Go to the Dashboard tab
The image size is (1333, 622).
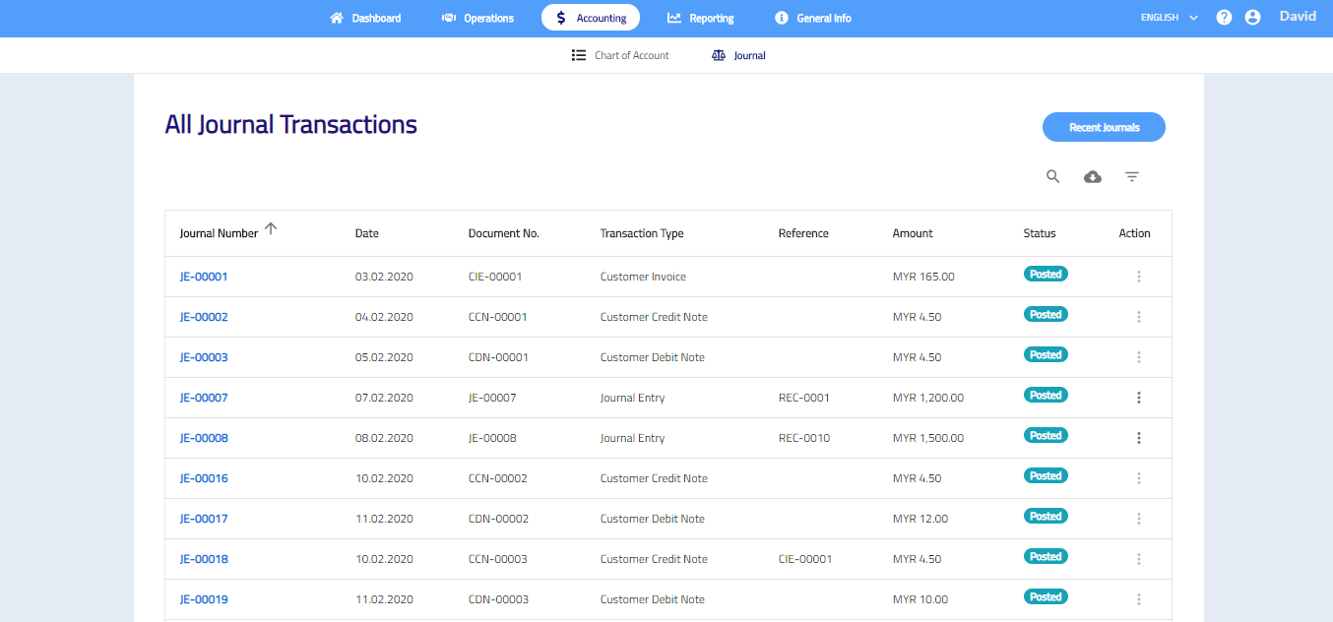(365, 18)
